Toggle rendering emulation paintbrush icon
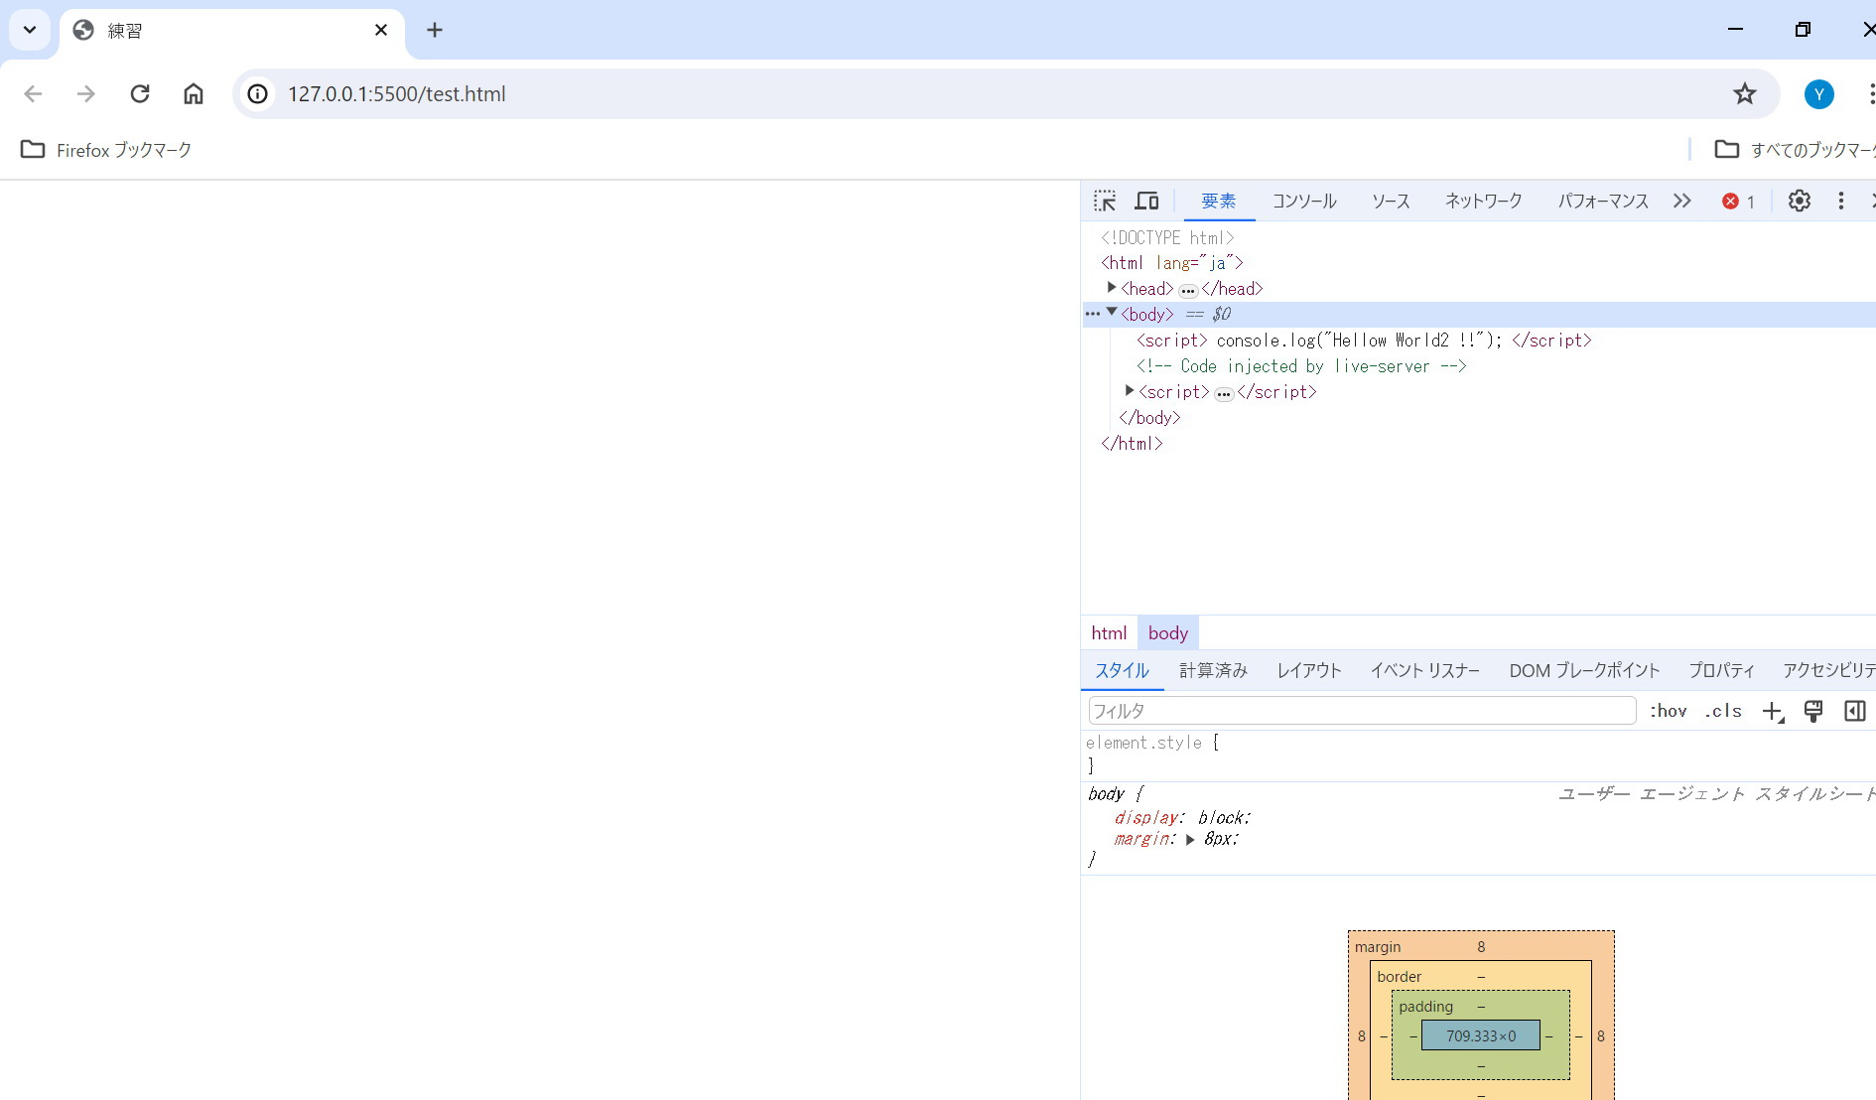This screenshot has width=1876, height=1100. coord(1813,711)
